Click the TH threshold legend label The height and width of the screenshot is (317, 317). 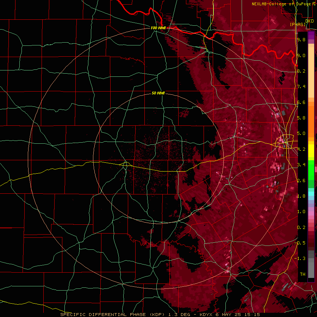click(x=303, y=274)
